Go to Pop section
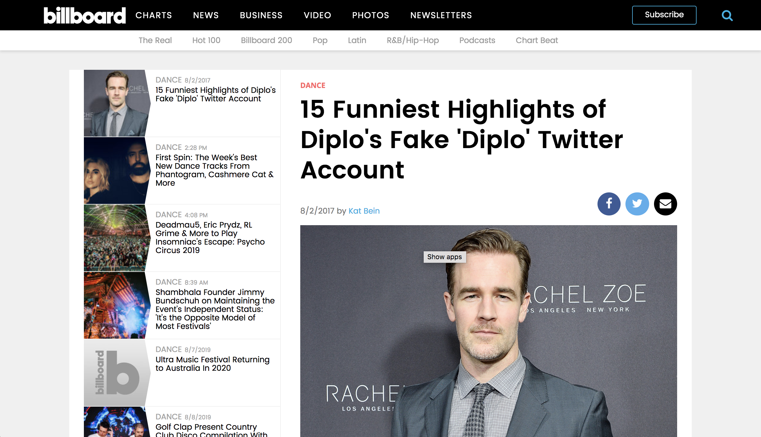This screenshot has height=437, width=761. click(x=320, y=40)
